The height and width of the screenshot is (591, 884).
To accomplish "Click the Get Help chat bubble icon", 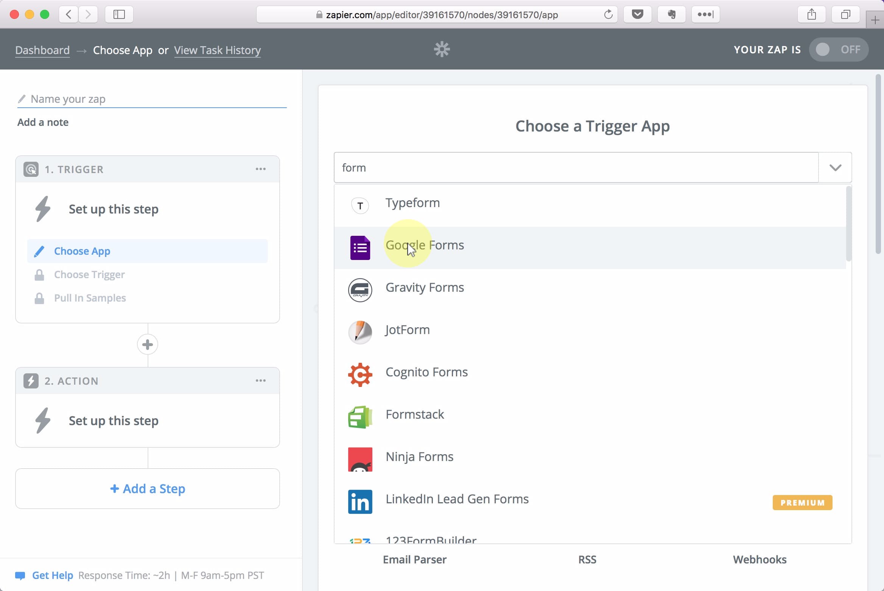I will coord(20,576).
